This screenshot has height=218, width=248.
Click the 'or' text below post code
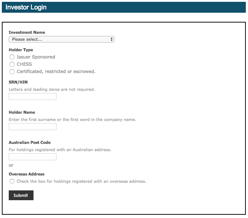point(11,165)
